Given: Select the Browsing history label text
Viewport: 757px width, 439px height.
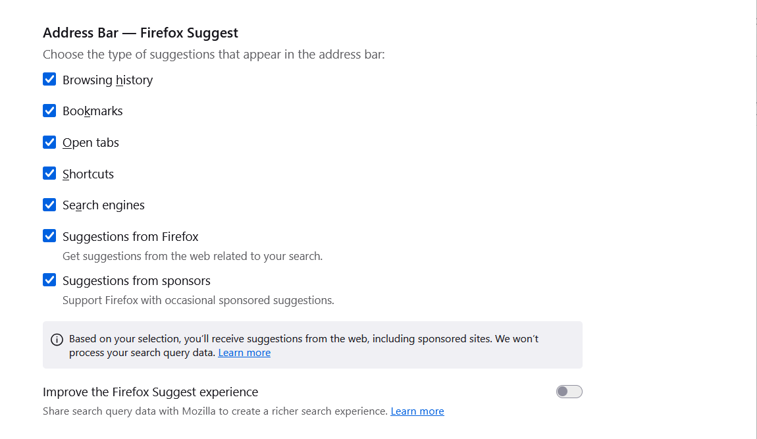Looking at the screenshot, I should 107,80.
